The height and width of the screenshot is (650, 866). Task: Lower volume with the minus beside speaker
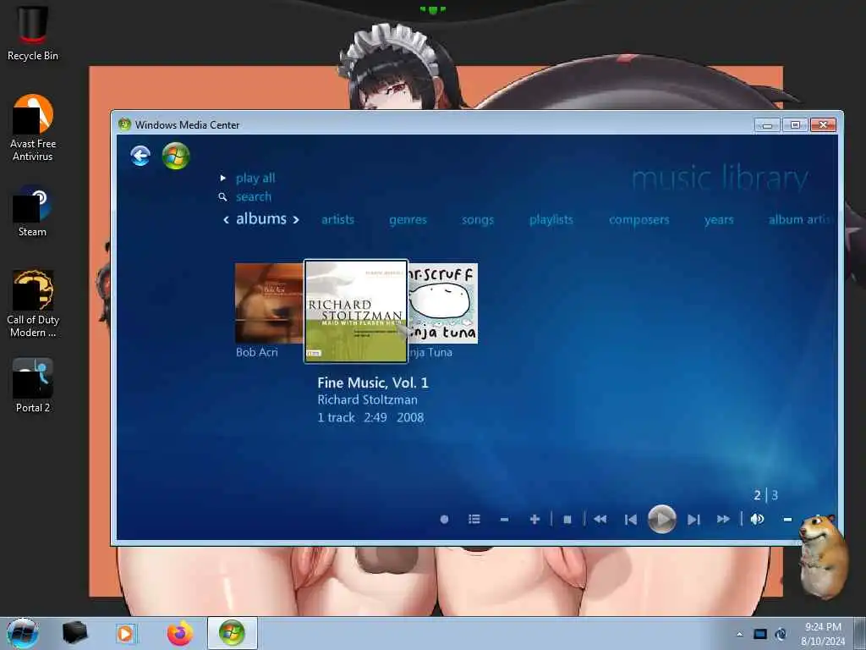[787, 520]
